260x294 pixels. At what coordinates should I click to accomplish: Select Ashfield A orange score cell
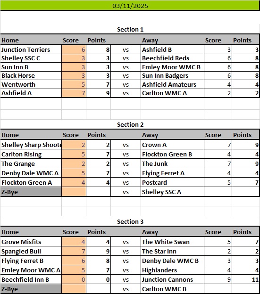(74, 93)
